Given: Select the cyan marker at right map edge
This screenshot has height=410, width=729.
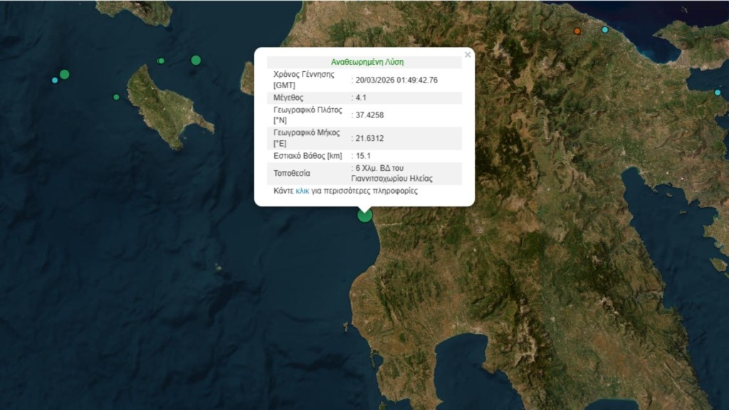Looking at the screenshot, I should pyautogui.click(x=718, y=92).
